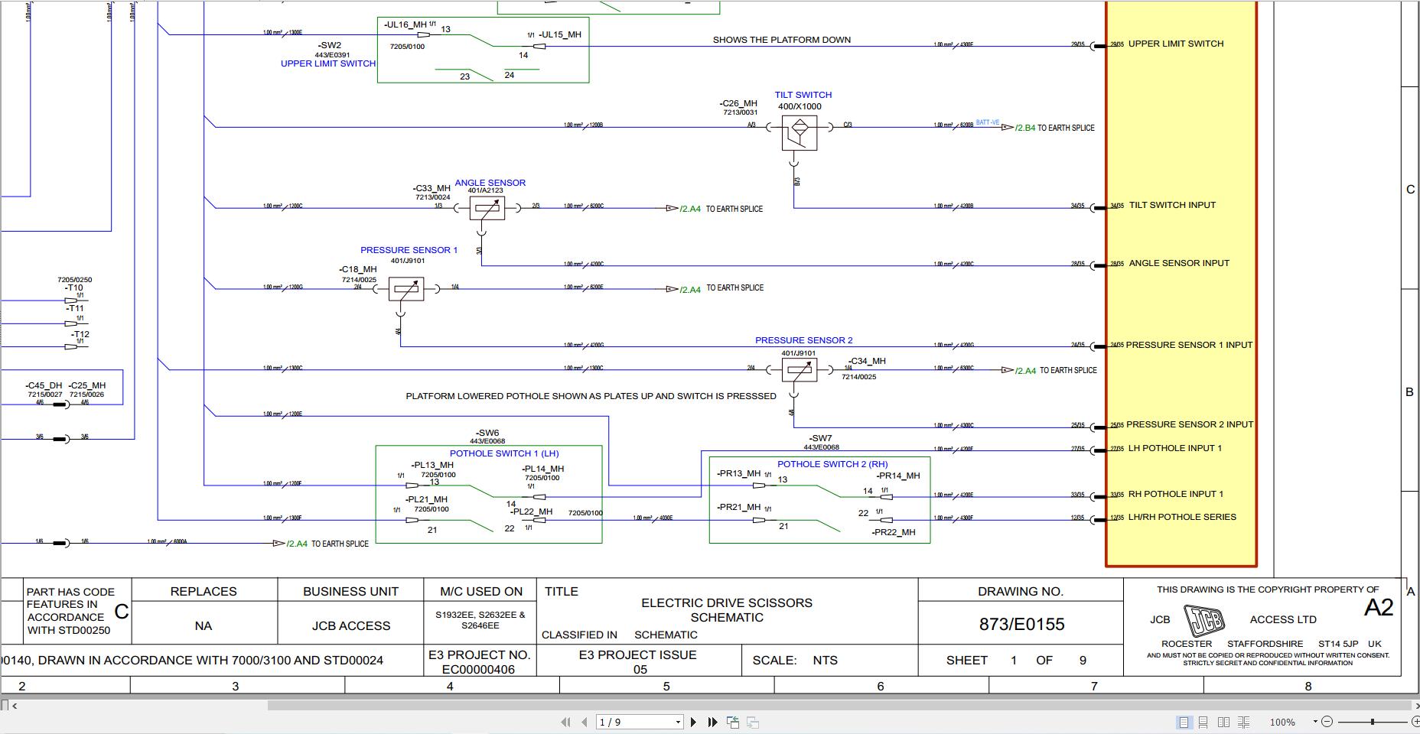Click the -C45_DH connector label
This screenshot has height=734, width=1420.
point(44,385)
